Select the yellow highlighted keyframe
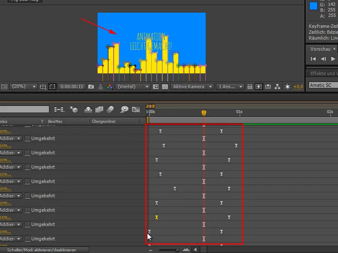This screenshot has width=338, height=253. point(156,218)
